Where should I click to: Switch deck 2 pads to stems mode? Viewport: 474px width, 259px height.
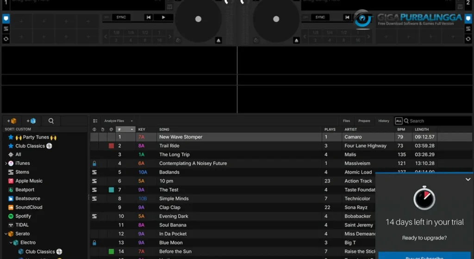pos(468,29)
